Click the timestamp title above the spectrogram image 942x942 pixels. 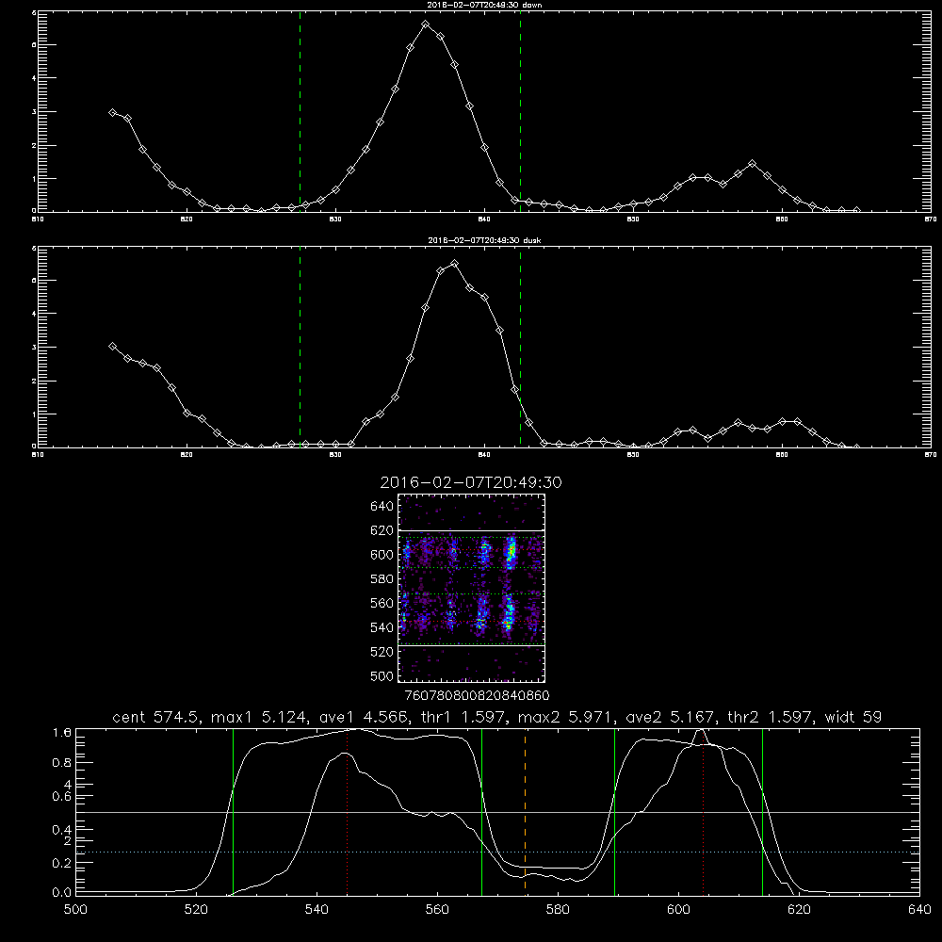(471, 482)
